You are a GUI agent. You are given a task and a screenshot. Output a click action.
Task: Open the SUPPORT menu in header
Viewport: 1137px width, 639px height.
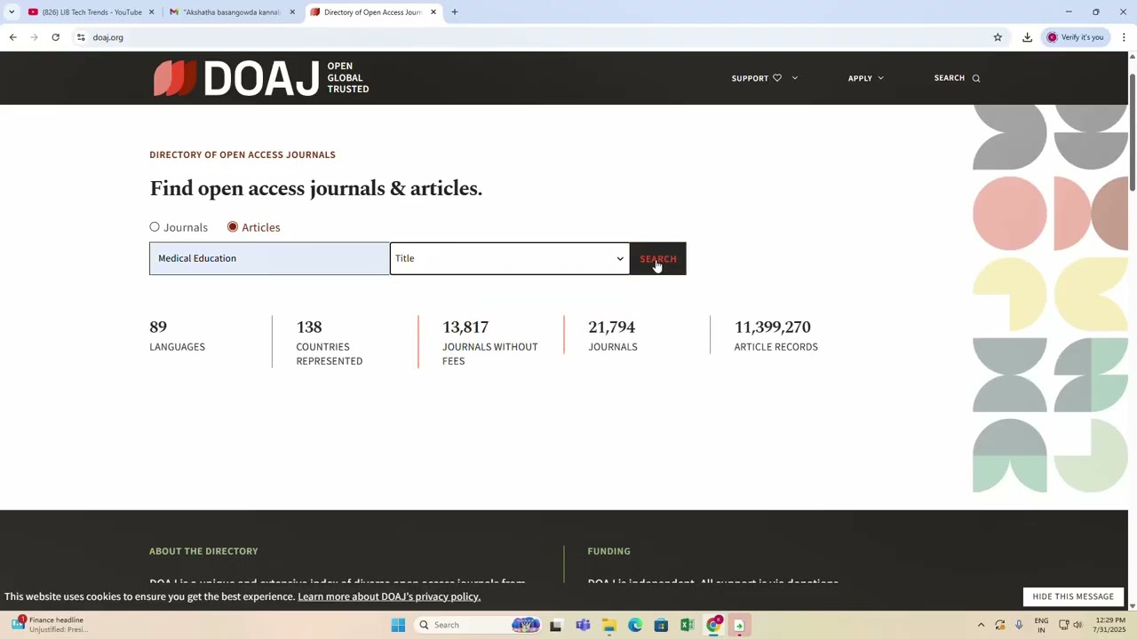750,78
